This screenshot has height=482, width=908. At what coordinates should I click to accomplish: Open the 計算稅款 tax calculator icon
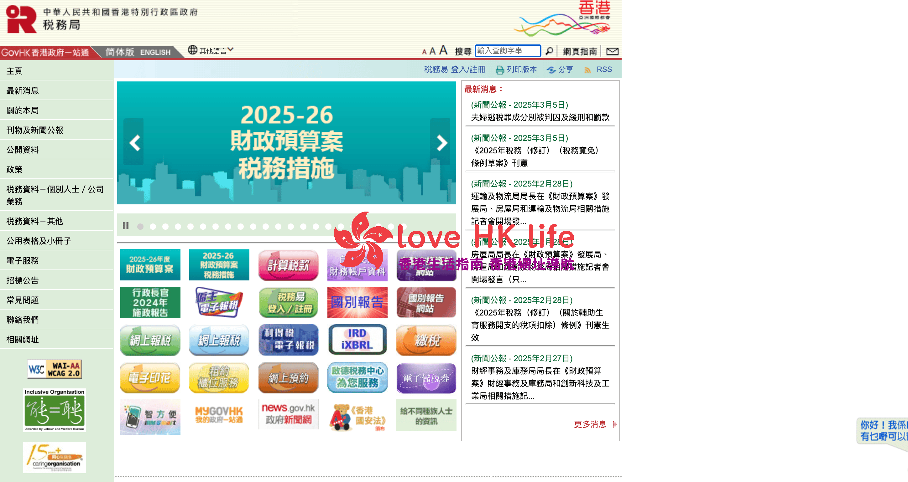pos(288,265)
